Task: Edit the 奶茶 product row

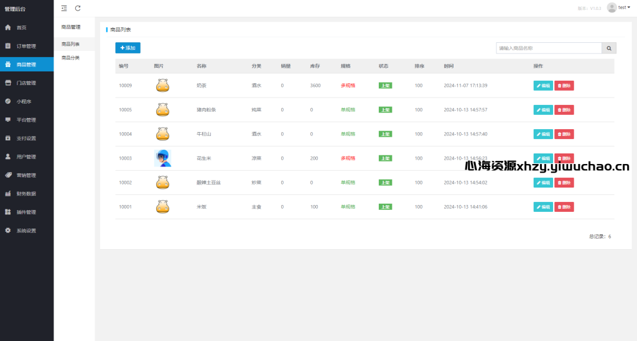Action: pyautogui.click(x=542, y=86)
